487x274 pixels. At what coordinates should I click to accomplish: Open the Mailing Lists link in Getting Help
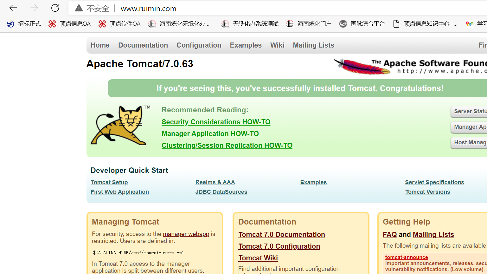click(433, 235)
